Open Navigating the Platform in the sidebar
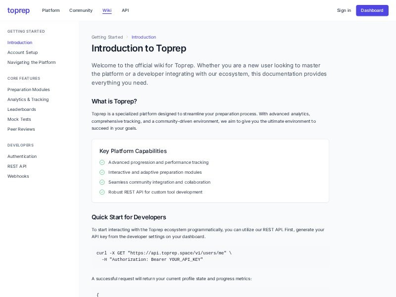 point(31,62)
